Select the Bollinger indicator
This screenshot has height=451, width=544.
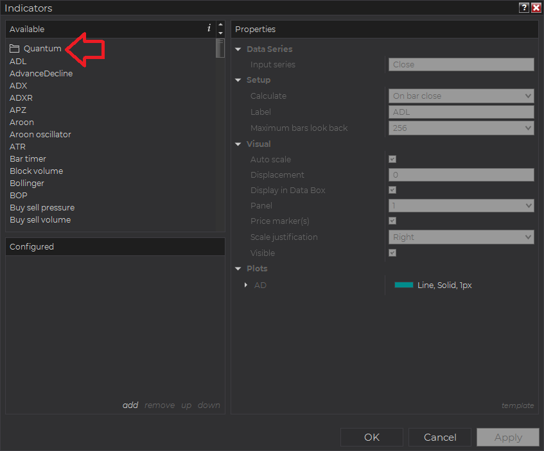(x=27, y=183)
